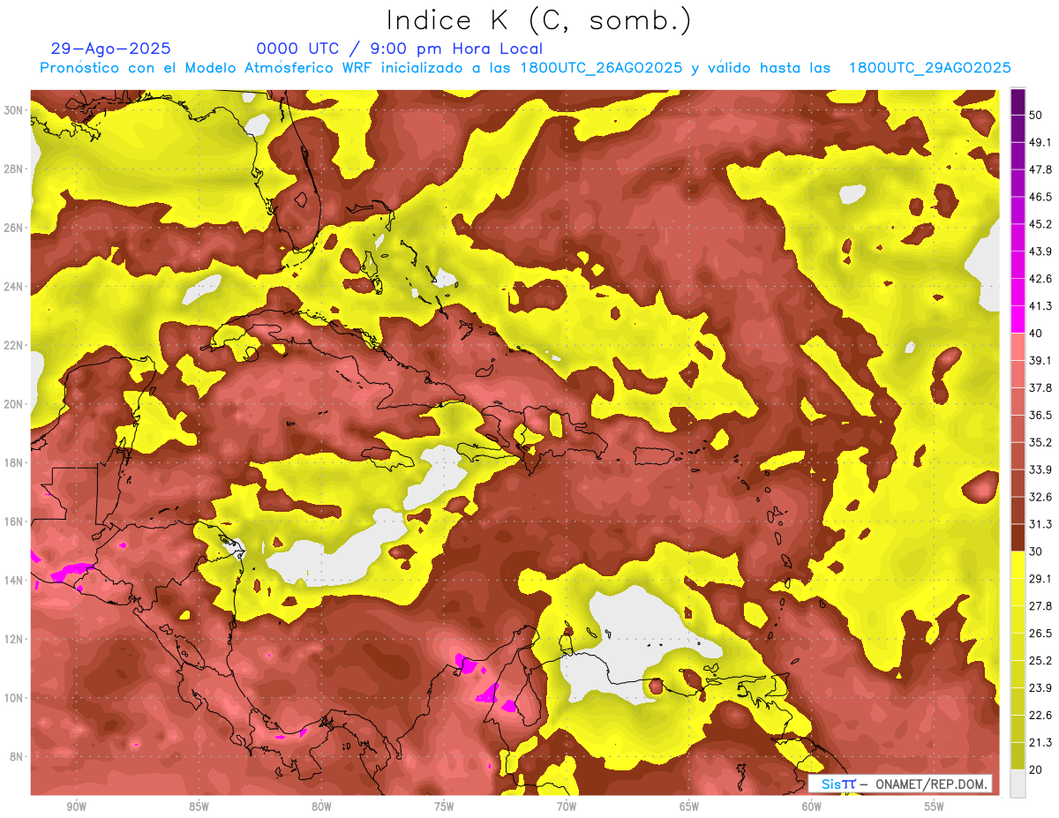Click the colorbar value "35.2"

click(1040, 442)
